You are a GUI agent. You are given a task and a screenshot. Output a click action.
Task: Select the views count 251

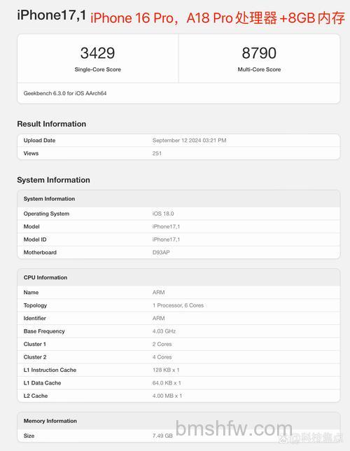click(157, 153)
